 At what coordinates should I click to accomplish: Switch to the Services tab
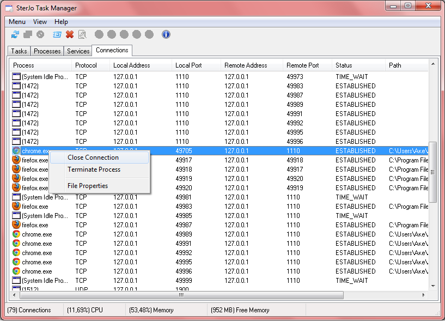point(78,51)
